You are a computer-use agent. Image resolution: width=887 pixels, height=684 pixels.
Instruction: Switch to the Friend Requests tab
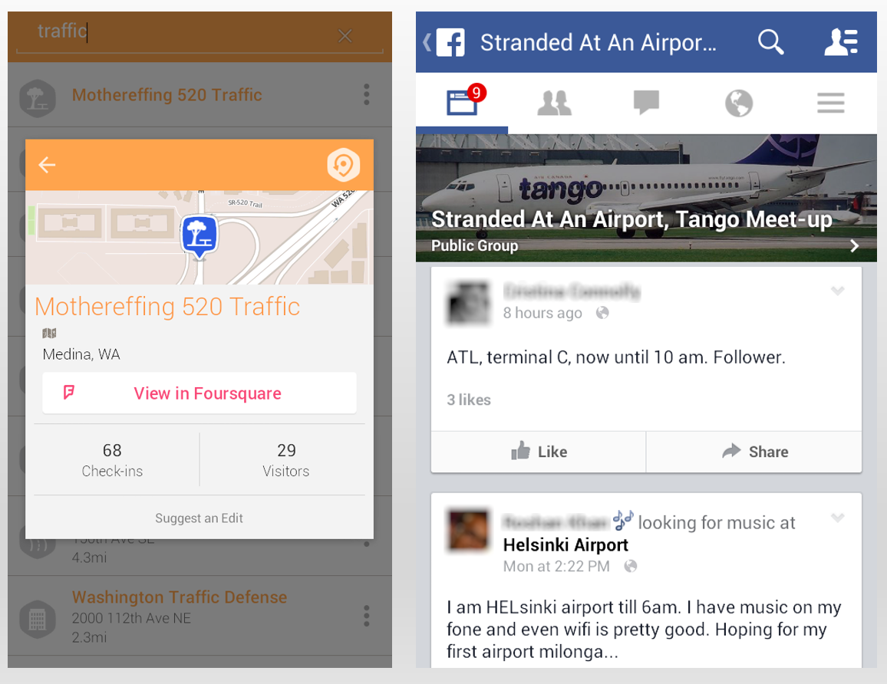(554, 103)
